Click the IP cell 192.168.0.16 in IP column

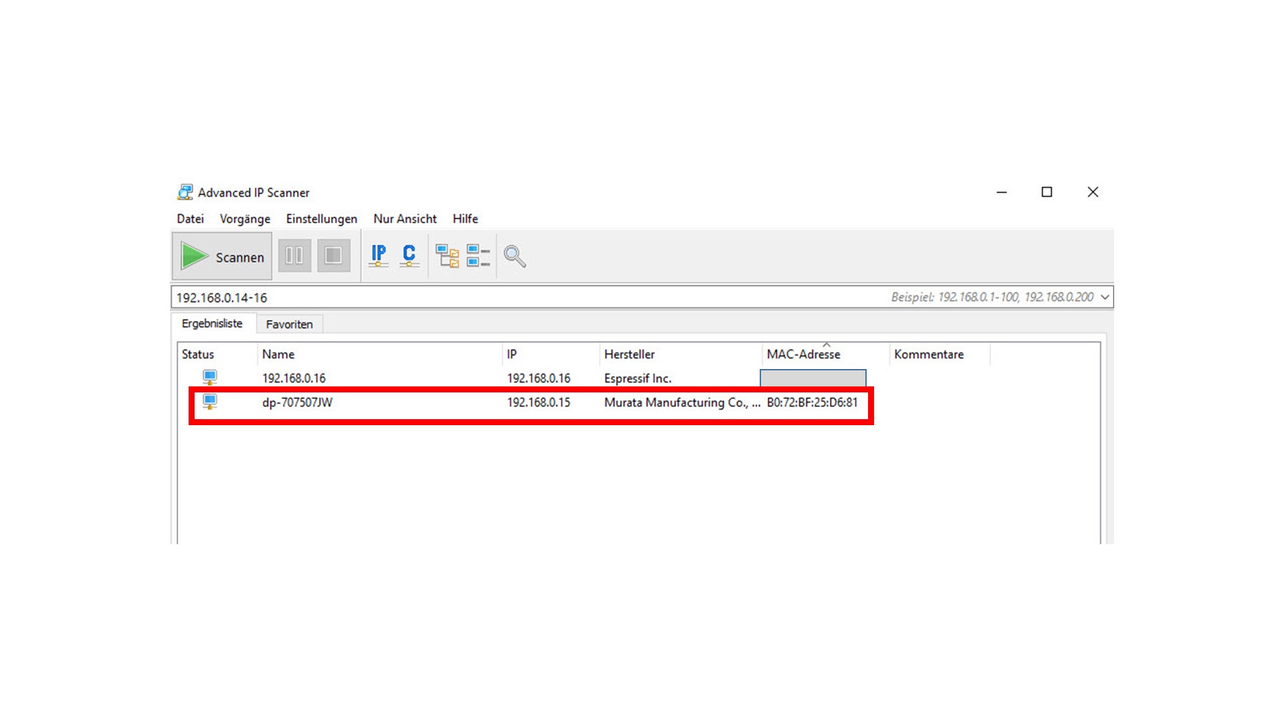coord(538,378)
